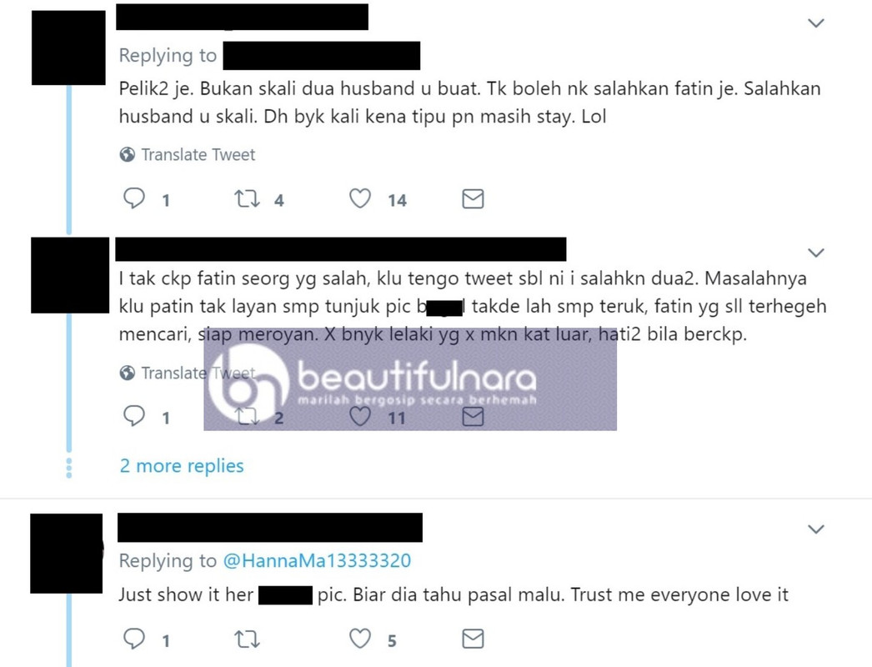Screen dimensions: 872x667
Task: Like the tweet with 14 likes
Action: pos(360,198)
